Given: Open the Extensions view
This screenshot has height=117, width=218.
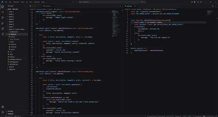Looking at the screenshot, I should coord(3,29).
